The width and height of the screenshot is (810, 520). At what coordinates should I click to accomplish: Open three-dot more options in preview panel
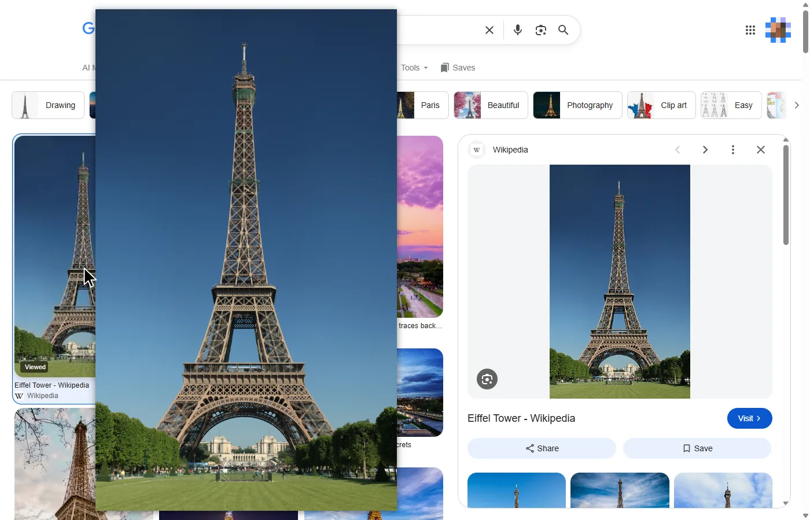click(733, 150)
